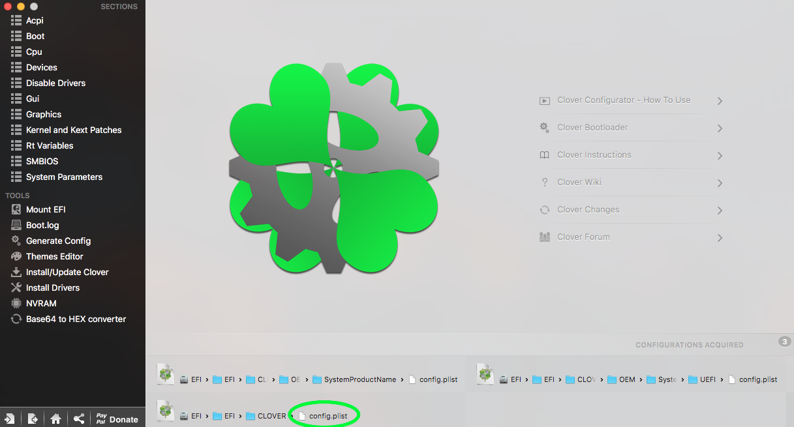The height and width of the screenshot is (427, 794).
Task: Expand the Clover Forum chevron
Action: pos(720,238)
